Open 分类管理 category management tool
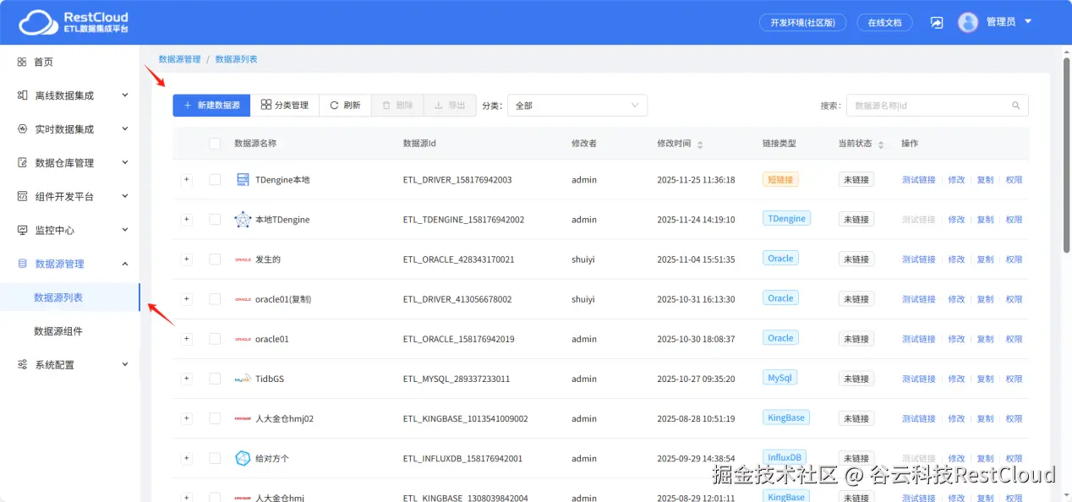Viewport: 1072px width, 502px height. coord(285,105)
